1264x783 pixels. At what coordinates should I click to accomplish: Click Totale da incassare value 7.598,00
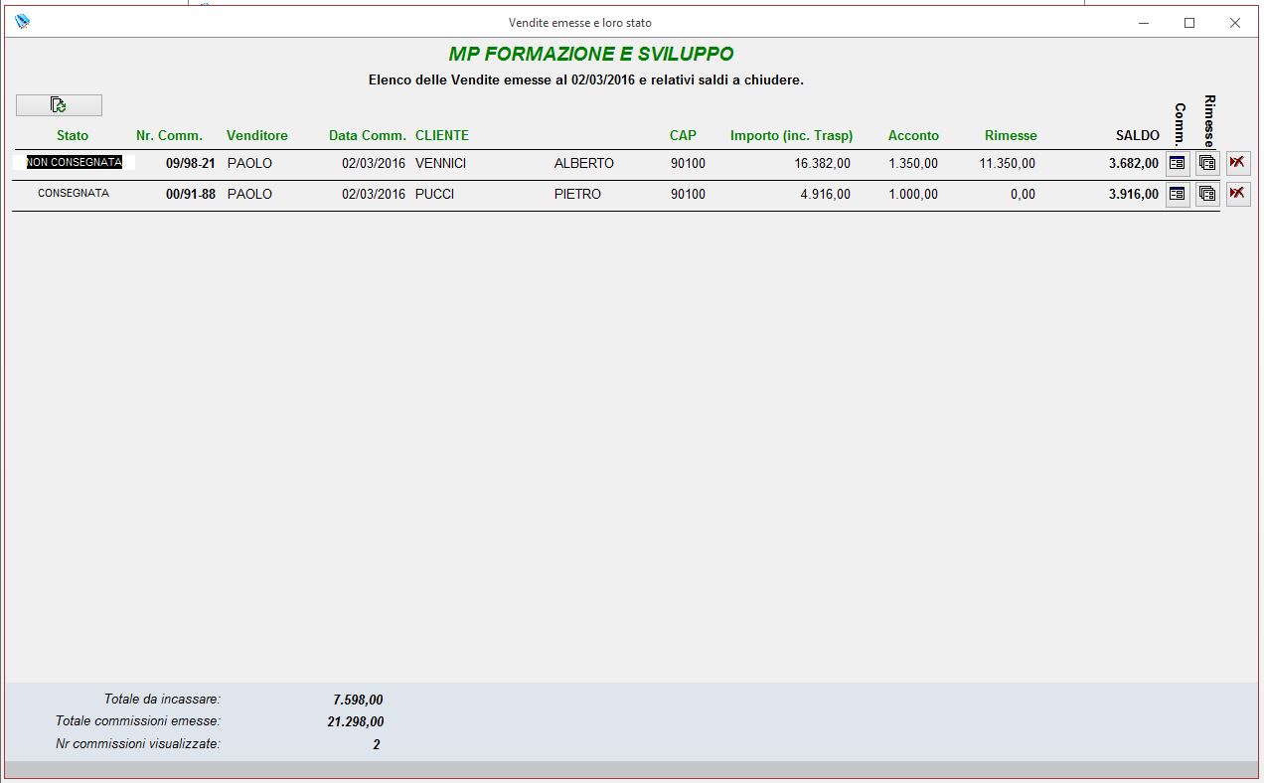[x=359, y=700]
